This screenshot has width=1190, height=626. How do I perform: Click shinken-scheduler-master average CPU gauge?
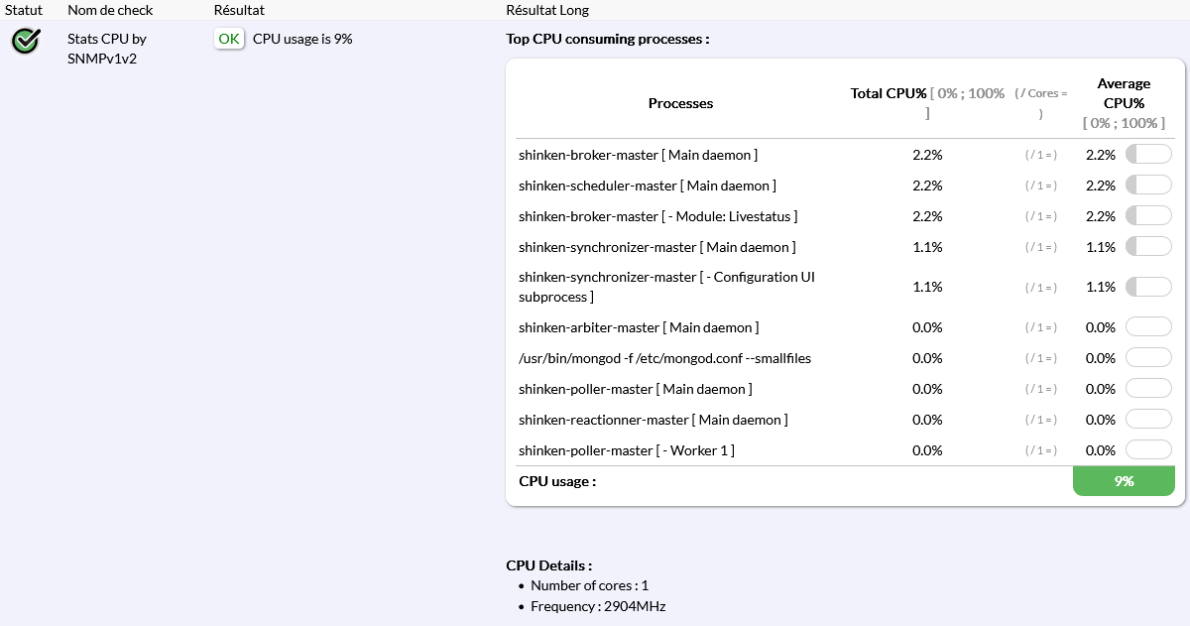(x=1147, y=186)
